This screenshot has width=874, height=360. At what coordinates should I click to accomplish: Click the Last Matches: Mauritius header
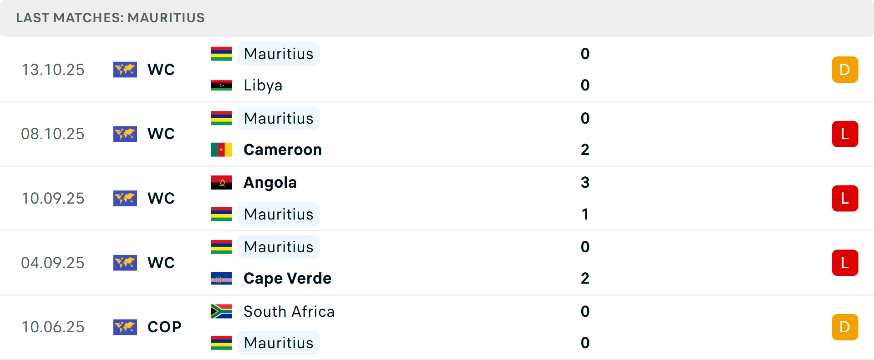pyautogui.click(x=110, y=18)
